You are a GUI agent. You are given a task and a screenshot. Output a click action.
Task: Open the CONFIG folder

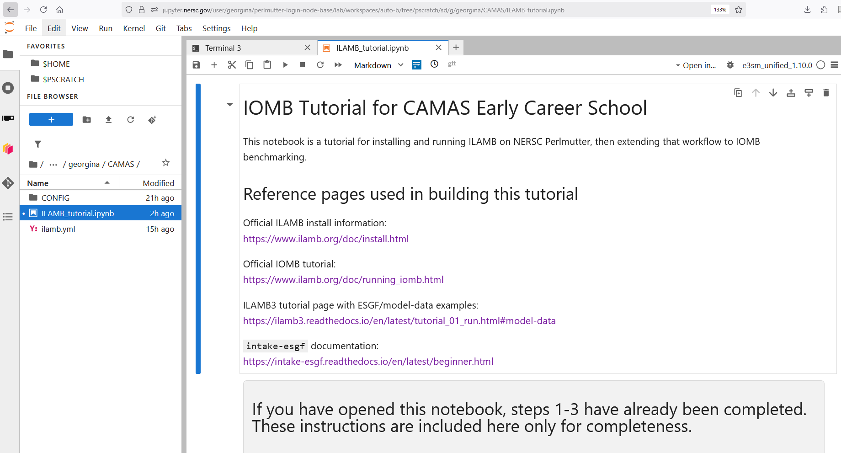[55, 198]
